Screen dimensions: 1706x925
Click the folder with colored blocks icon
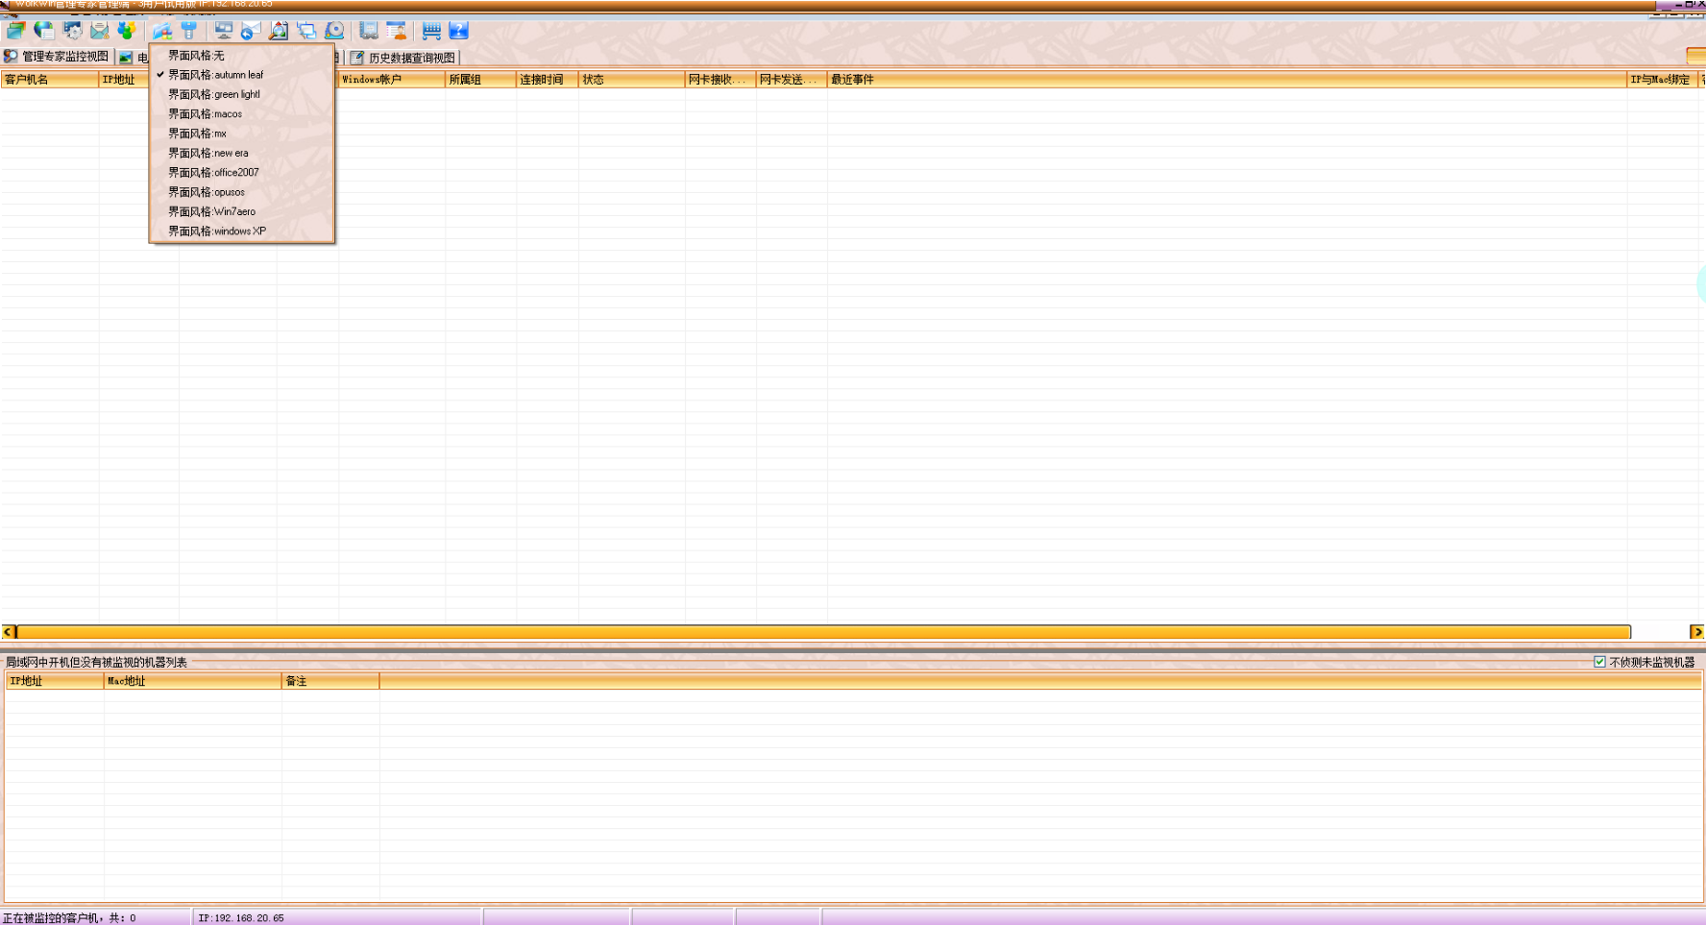[x=162, y=31]
